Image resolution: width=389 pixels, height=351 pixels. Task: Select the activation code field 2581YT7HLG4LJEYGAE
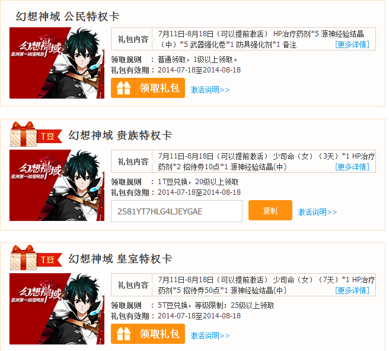(x=177, y=211)
